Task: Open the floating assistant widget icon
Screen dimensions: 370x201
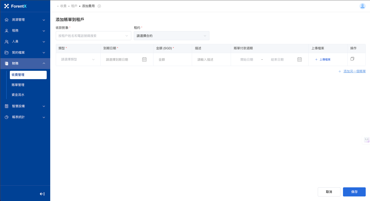Action: coord(366,140)
